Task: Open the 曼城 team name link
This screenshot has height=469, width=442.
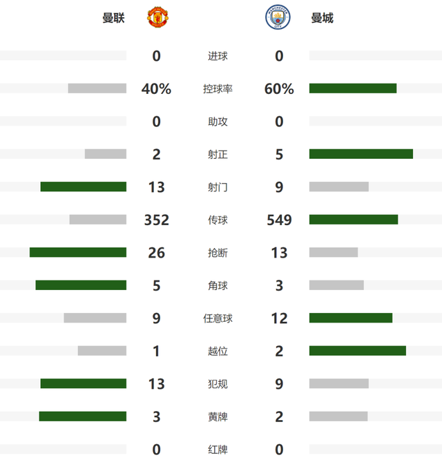Action: pyautogui.click(x=322, y=18)
